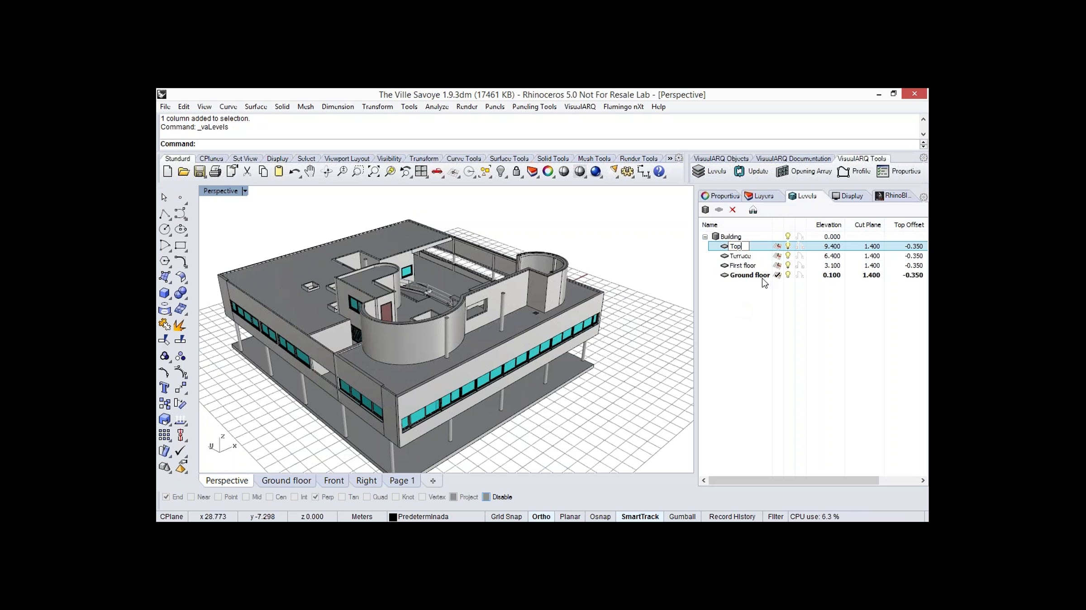This screenshot has height=610, width=1086.
Task: Toggle visibility bulb for Terrace level
Action: click(x=788, y=256)
